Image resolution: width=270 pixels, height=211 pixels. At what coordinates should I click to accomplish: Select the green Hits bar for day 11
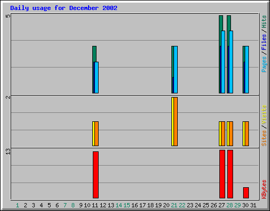pos(94,54)
